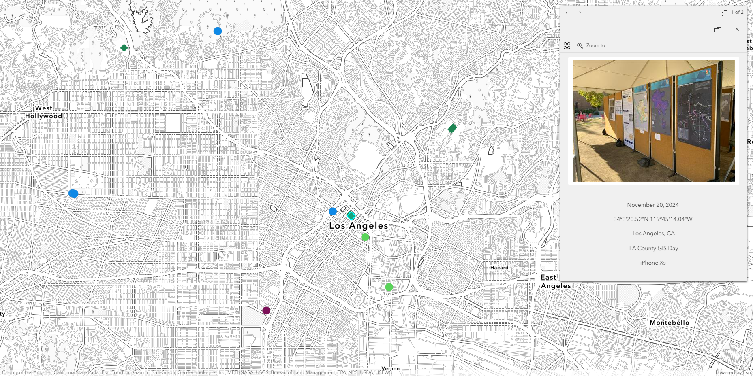Click the Esri credit in the bottom attribution bar
753x376 pixels.
tap(105, 372)
